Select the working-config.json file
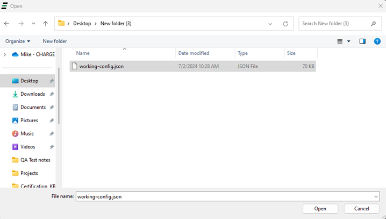The image size is (386, 219). click(x=101, y=66)
